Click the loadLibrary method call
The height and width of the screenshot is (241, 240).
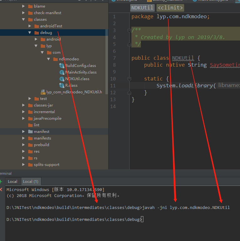coord(195,85)
